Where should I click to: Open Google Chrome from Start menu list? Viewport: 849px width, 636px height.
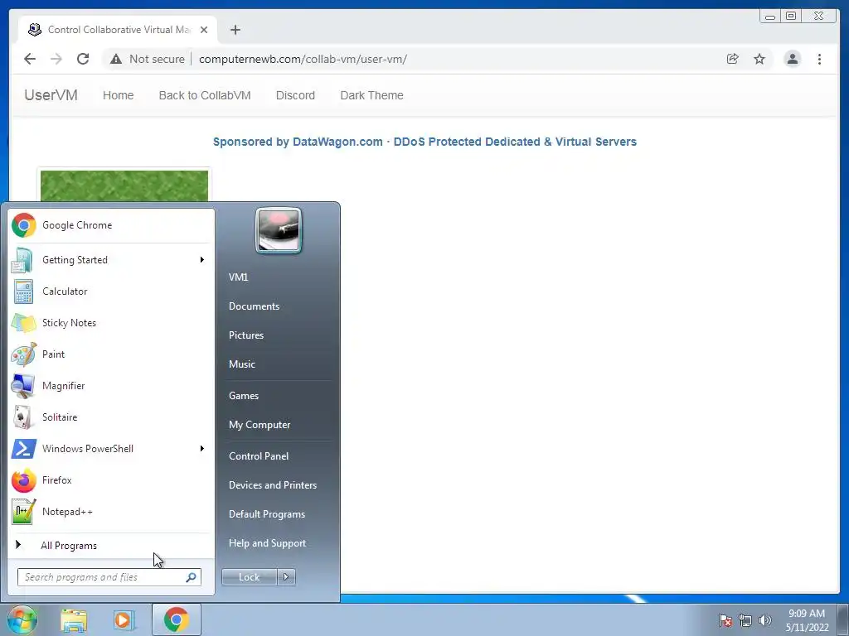(110, 225)
